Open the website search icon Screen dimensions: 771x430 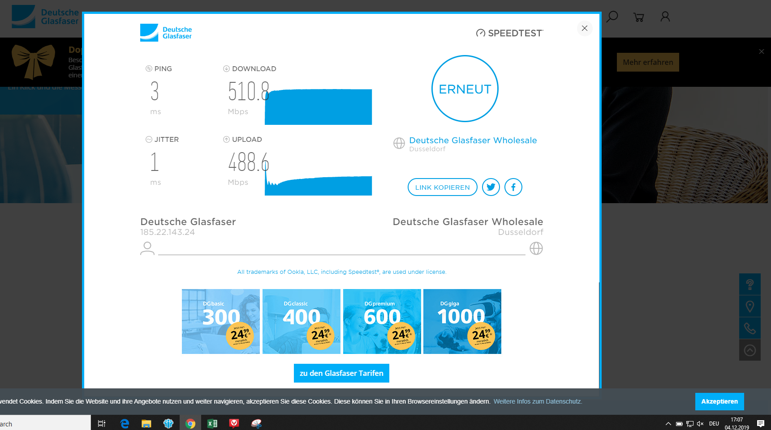pyautogui.click(x=612, y=17)
